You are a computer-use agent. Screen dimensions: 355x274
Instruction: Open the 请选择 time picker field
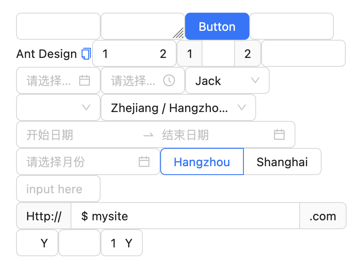tap(143, 81)
